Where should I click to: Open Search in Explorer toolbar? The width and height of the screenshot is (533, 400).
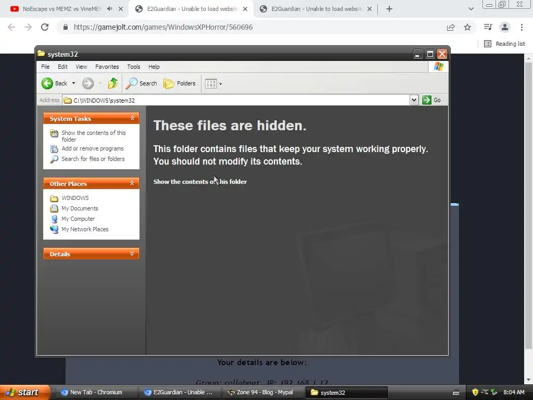[x=142, y=83]
